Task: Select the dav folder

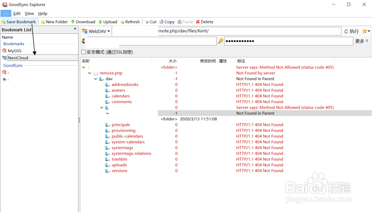Action: tap(109, 79)
